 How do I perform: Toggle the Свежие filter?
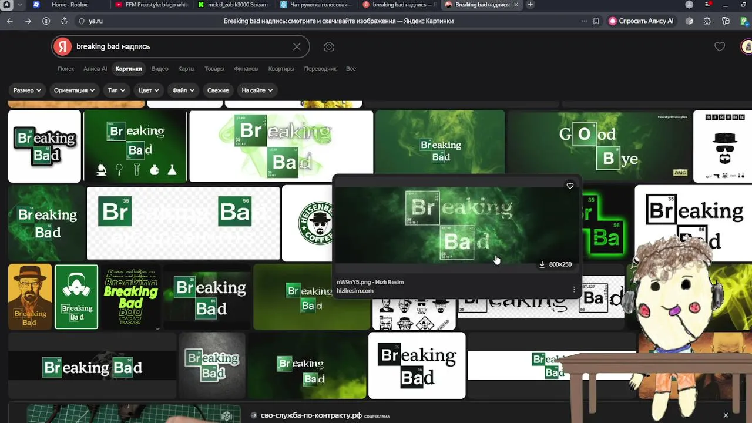tap(218, 90)
